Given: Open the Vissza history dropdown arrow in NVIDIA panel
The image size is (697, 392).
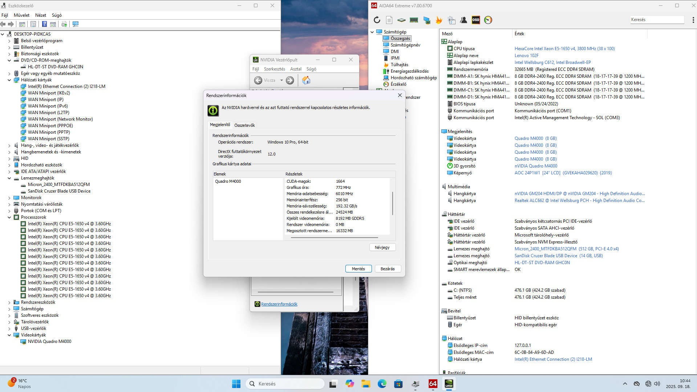Looking at the screenshot, I should (281, 80).
